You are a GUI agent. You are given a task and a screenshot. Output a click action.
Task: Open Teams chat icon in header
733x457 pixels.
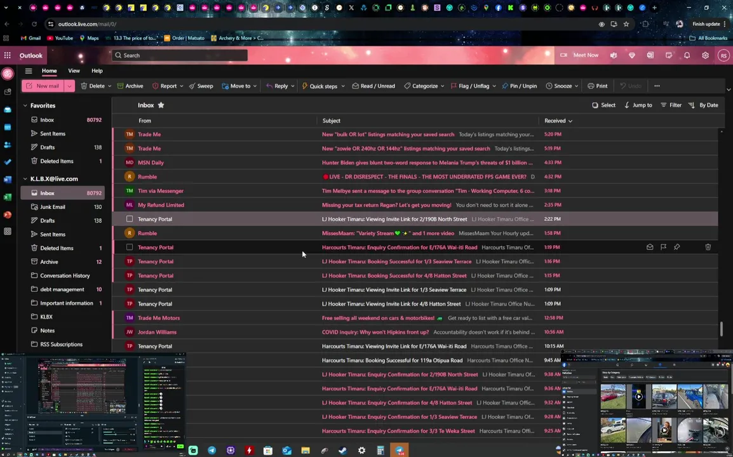tap(614, 55)
